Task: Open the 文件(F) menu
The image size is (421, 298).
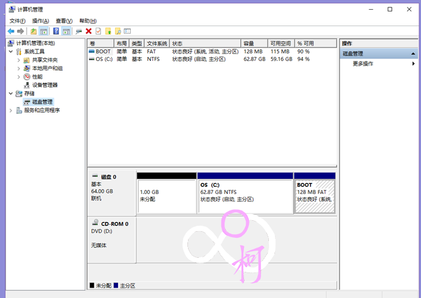Action: 18,21
